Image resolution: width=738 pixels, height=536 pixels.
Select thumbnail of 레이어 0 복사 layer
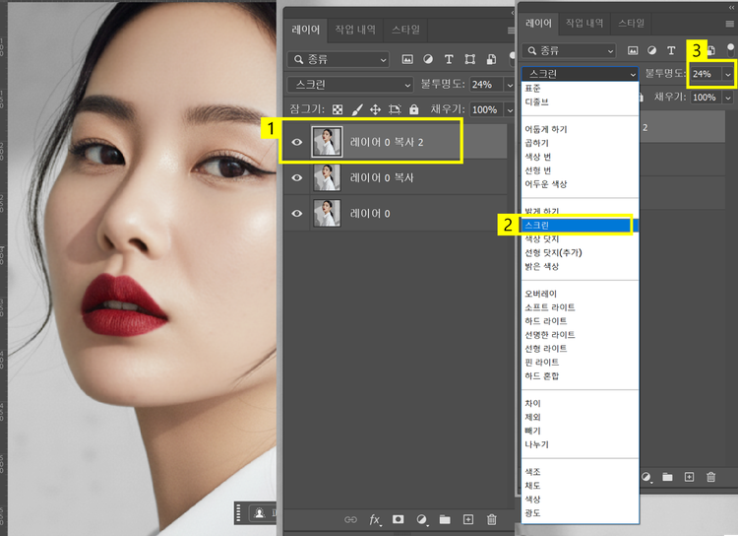pyautogui.click(x=327, y=177)
